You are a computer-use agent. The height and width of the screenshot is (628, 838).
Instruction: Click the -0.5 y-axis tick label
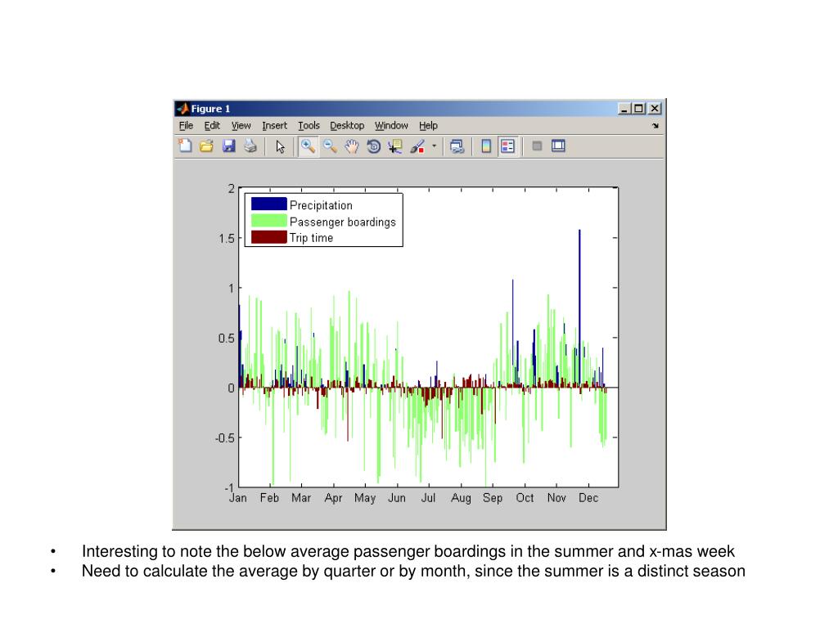[x=224, y=438]
